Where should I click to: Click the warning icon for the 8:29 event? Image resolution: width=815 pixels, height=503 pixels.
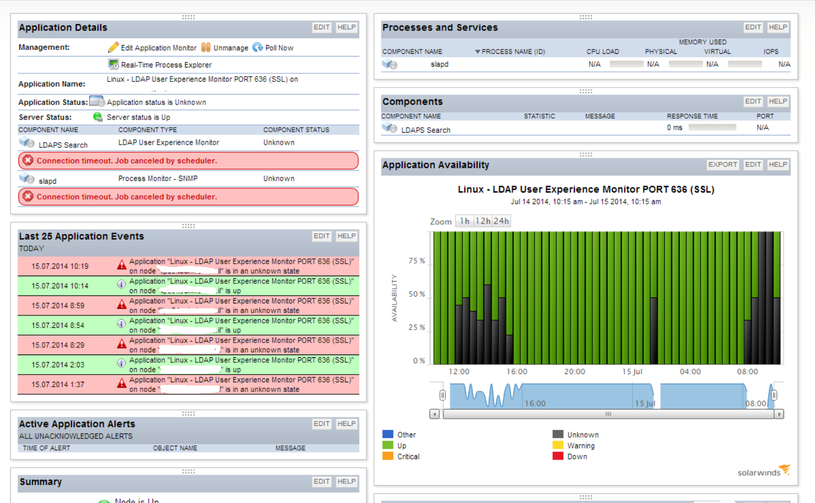click(122, 344)
